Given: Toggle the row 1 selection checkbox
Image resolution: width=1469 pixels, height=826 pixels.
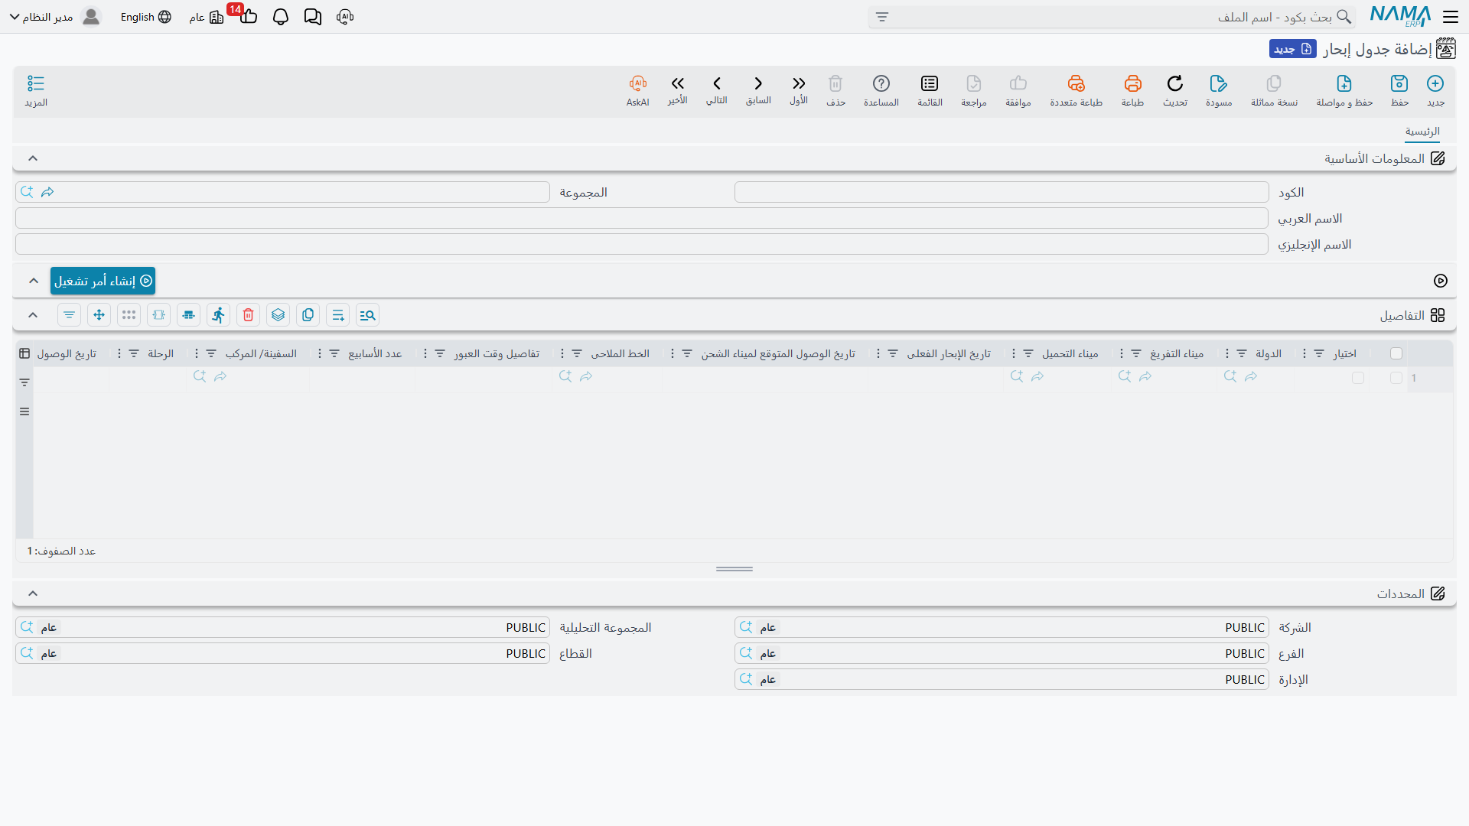Looking at the screenshot, I should (1396, 378).
